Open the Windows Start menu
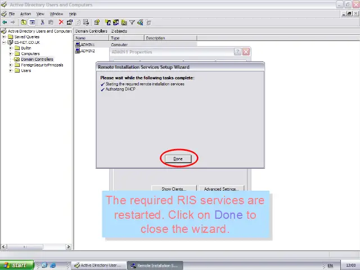The width and height of the screenshot is (360, 270). pos(16,265)
